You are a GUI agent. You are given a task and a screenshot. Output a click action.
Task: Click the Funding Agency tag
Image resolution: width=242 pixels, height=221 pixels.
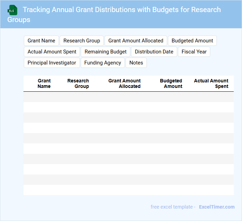pos(103,63)
